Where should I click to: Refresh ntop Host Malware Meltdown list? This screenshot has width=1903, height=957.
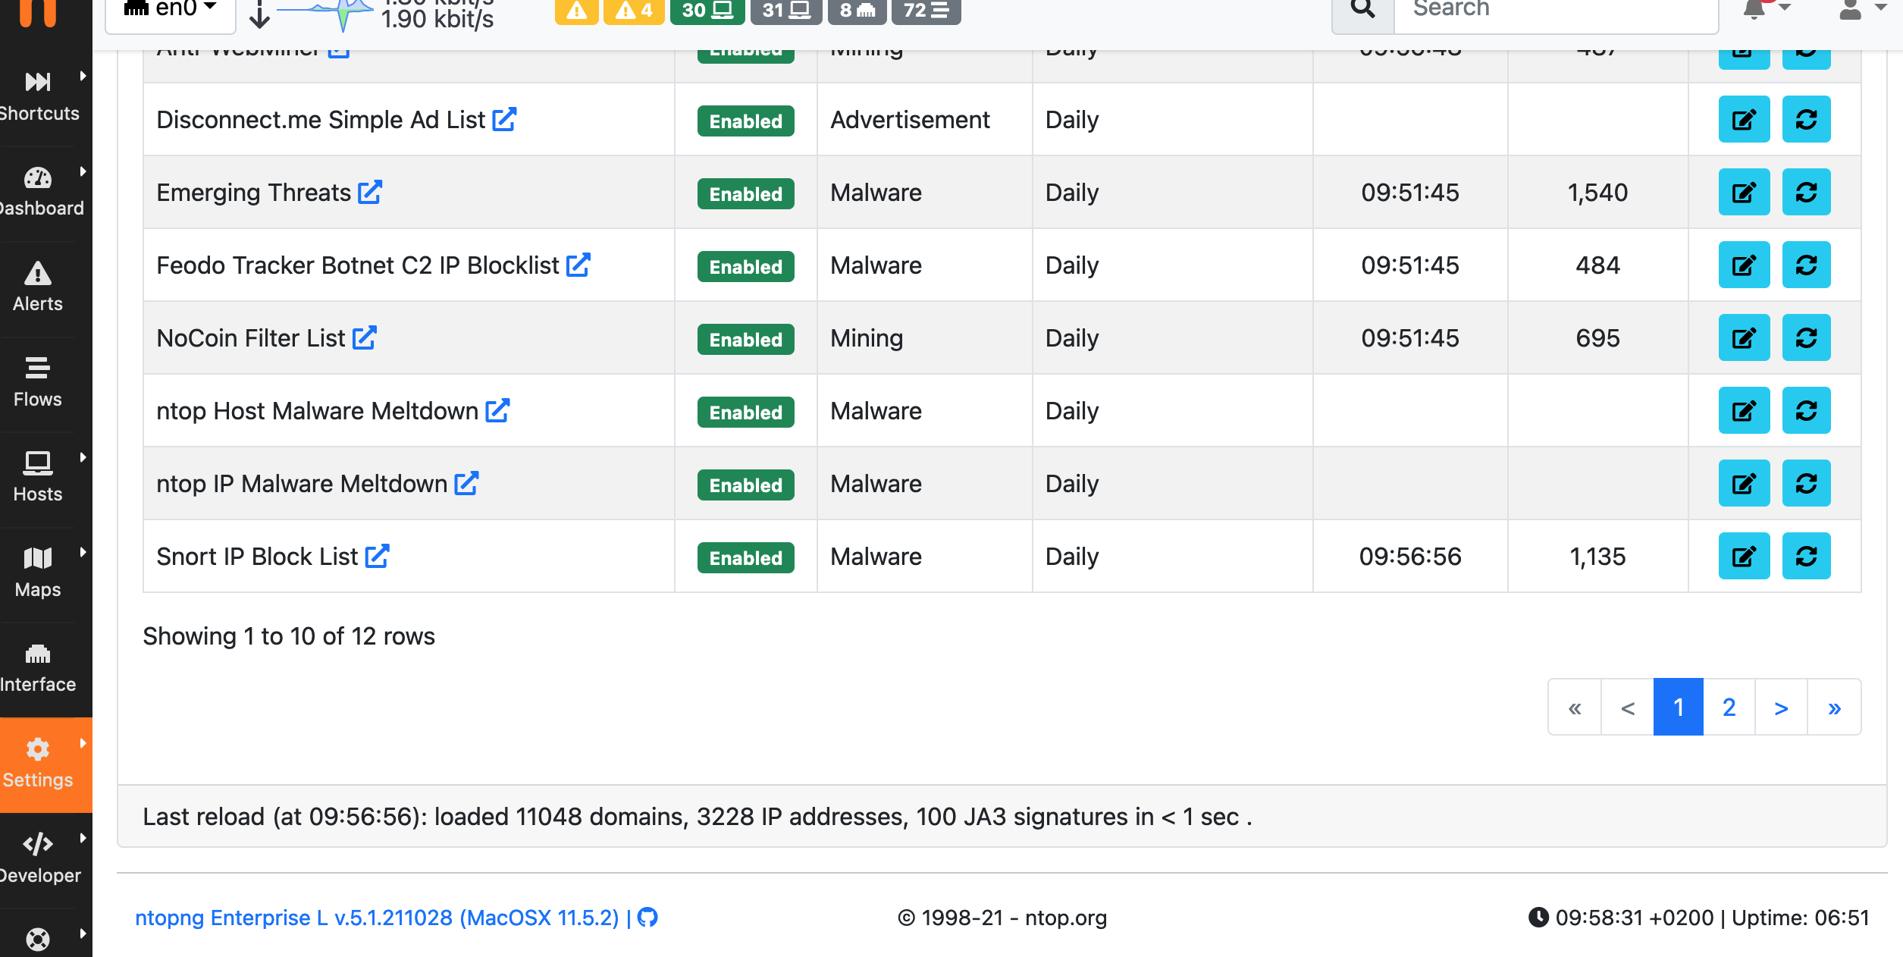pyautogui.click(x=1806, y=410)
